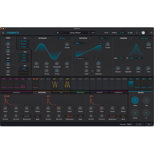
Task: Open the preset browser library icon
Action: (58, 33)
